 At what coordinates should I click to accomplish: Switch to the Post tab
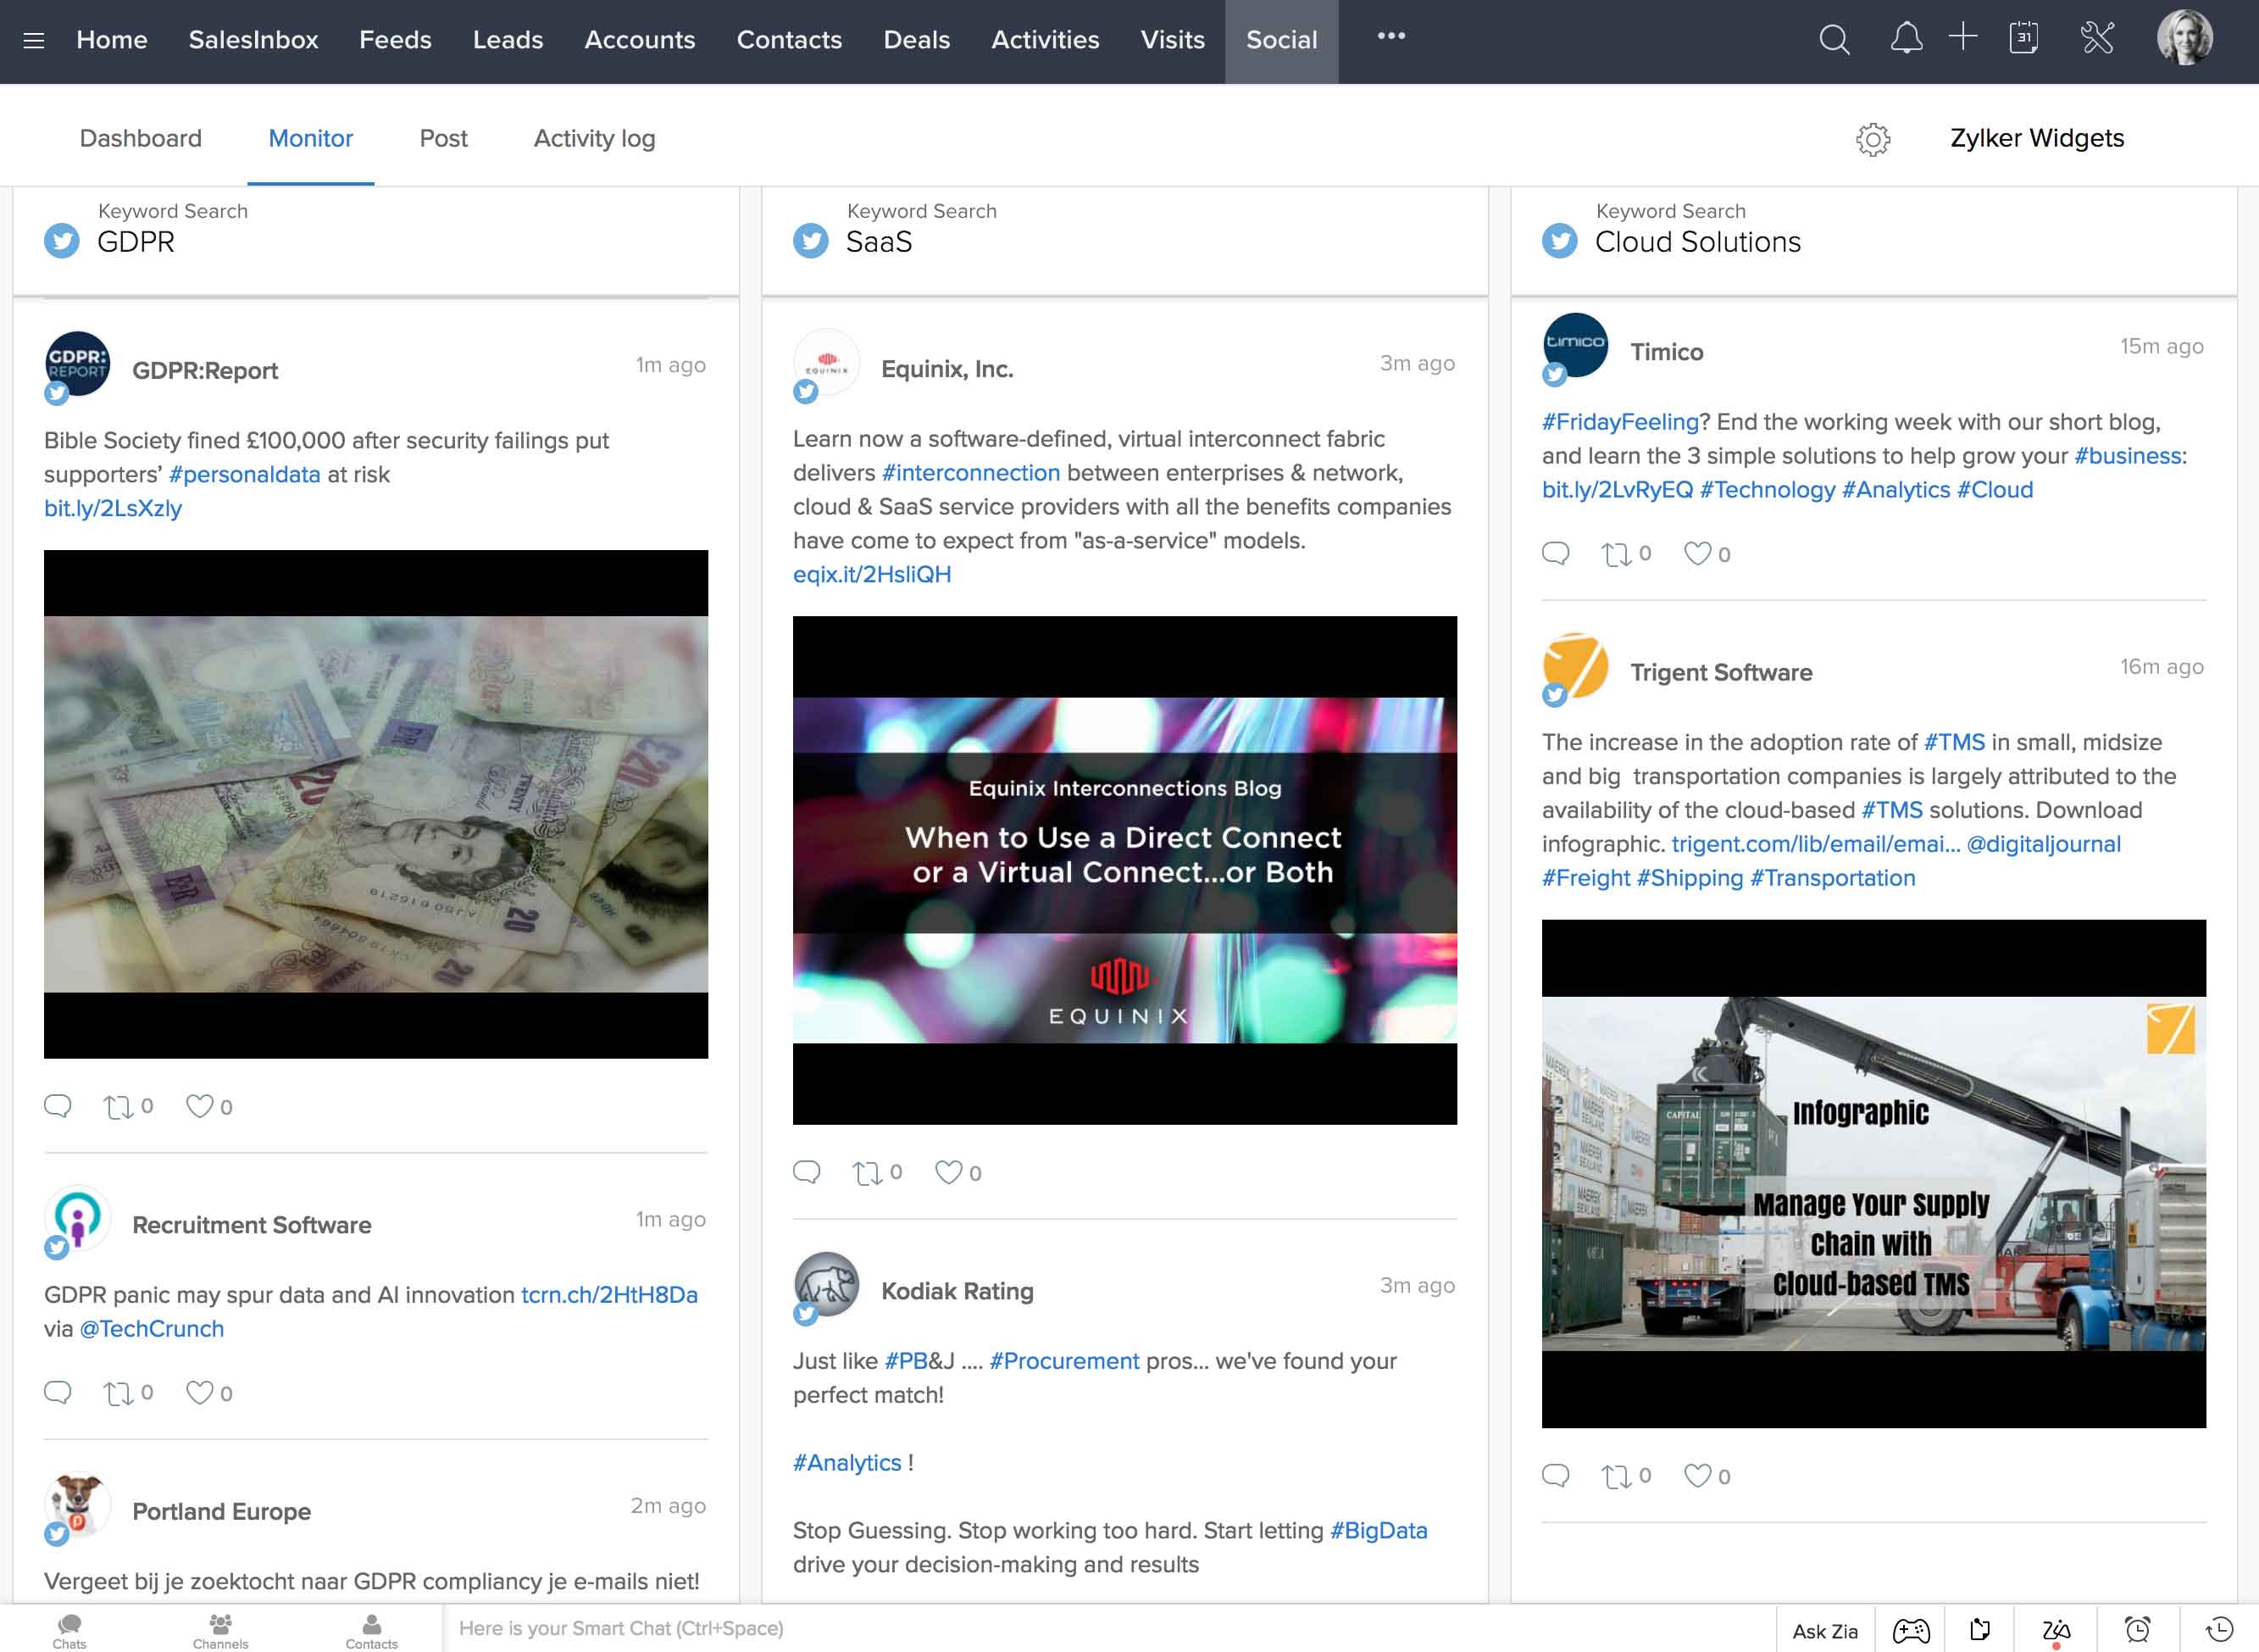[443, 138]
